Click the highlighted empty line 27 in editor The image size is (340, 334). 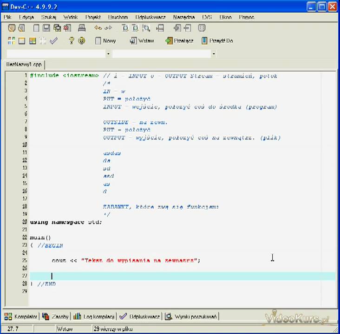click(183, 276)
